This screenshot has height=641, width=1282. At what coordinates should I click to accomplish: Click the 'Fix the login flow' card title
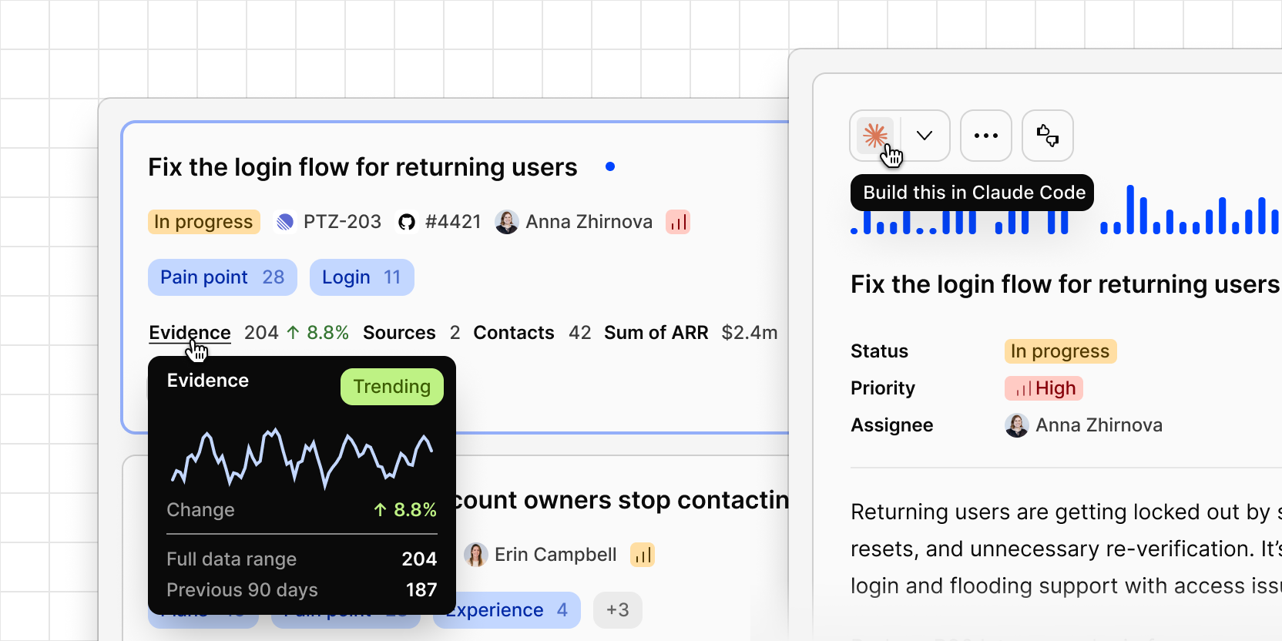tap(363, 167)
